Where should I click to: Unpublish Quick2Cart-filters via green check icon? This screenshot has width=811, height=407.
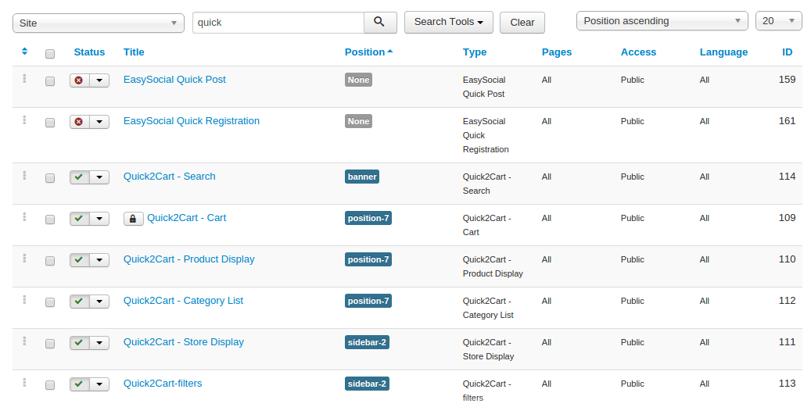[x=79, y=384]
